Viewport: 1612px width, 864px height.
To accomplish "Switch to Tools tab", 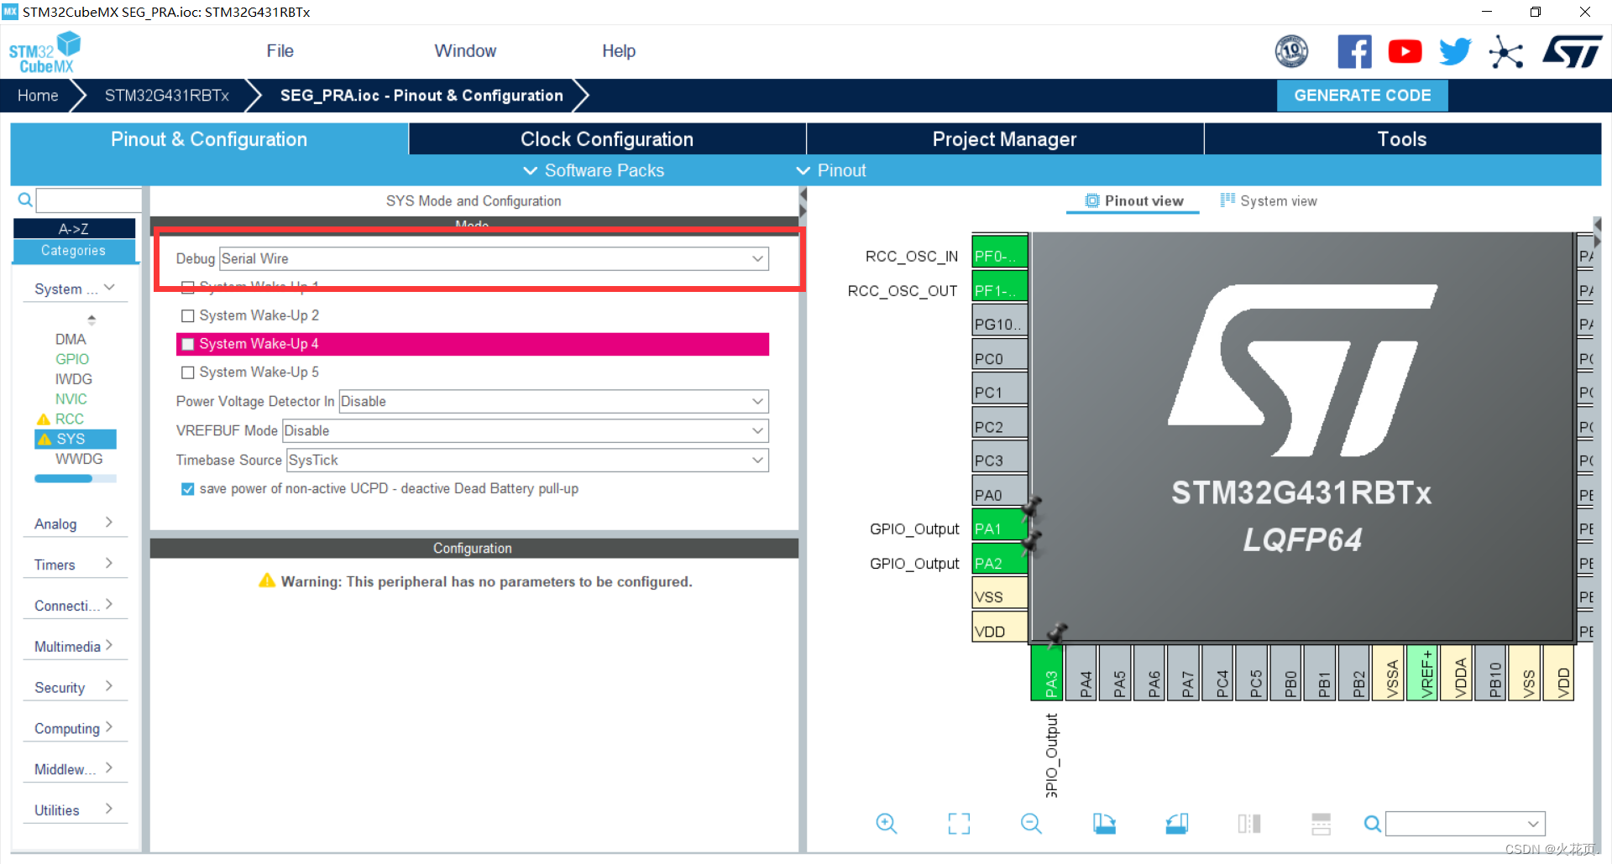I will point(1402,139).
